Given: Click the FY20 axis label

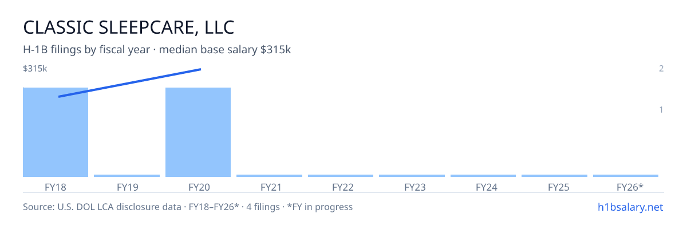Looking at the screenshot, I should (x=198, y=187).
